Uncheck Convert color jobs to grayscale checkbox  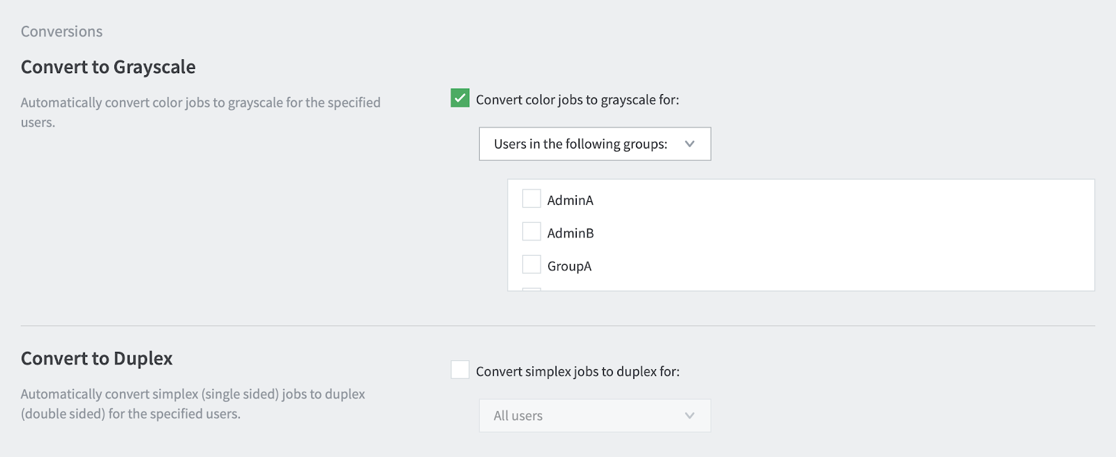click(x=460, y=98)
